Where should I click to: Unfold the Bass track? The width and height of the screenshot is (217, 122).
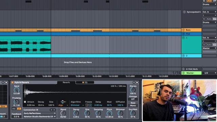pyautogui.click(x=183, y=30)
